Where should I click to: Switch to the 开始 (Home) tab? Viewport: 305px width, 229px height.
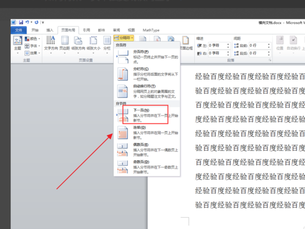35,30
